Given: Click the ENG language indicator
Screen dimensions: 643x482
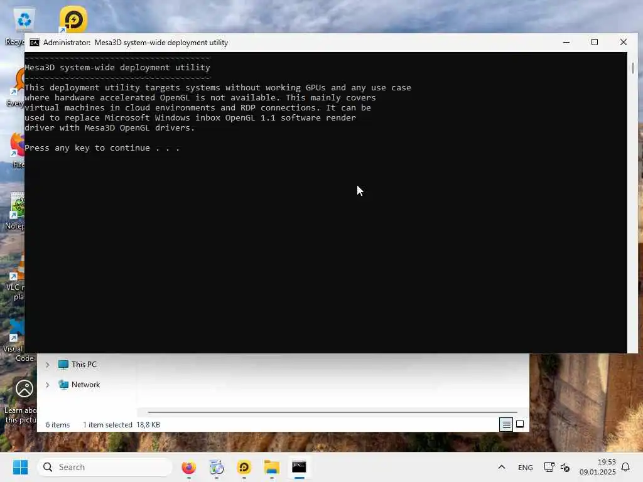Looking at the screenshot, I should [x=526, y=468].
